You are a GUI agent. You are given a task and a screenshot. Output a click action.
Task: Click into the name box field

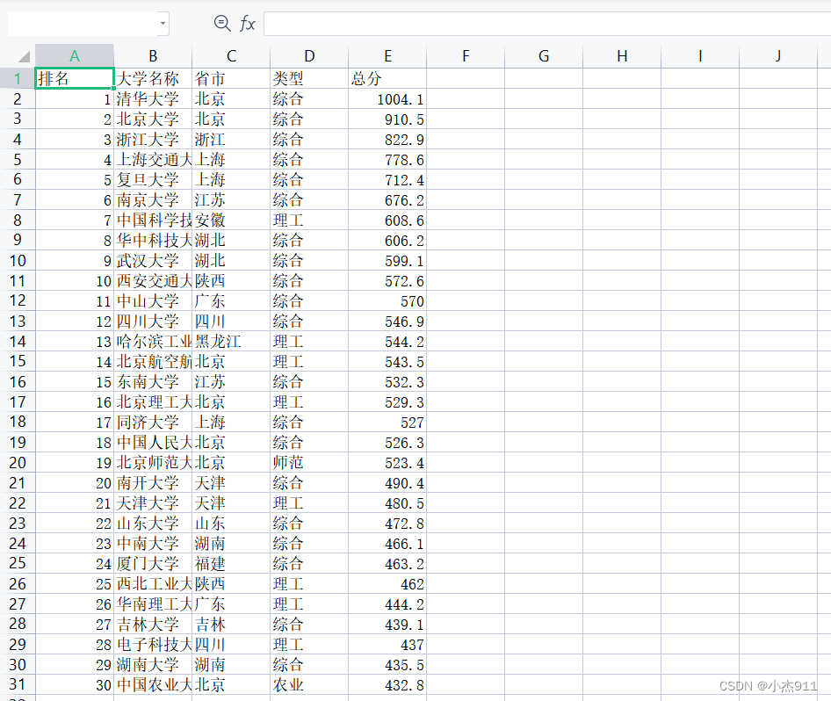click(83, 24)
